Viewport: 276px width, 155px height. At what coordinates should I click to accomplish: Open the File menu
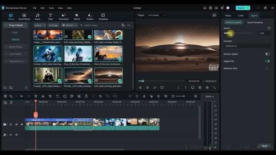coord(34,8)
